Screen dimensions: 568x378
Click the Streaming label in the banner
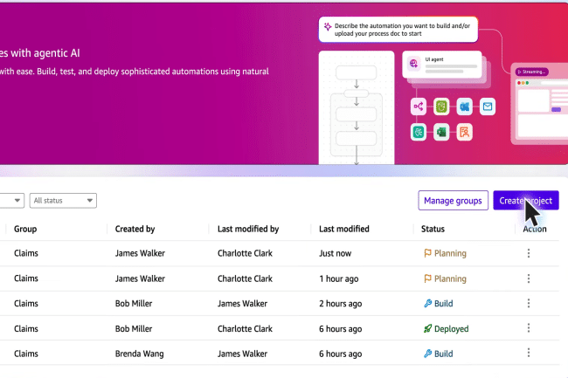click(x=534, y=72)
